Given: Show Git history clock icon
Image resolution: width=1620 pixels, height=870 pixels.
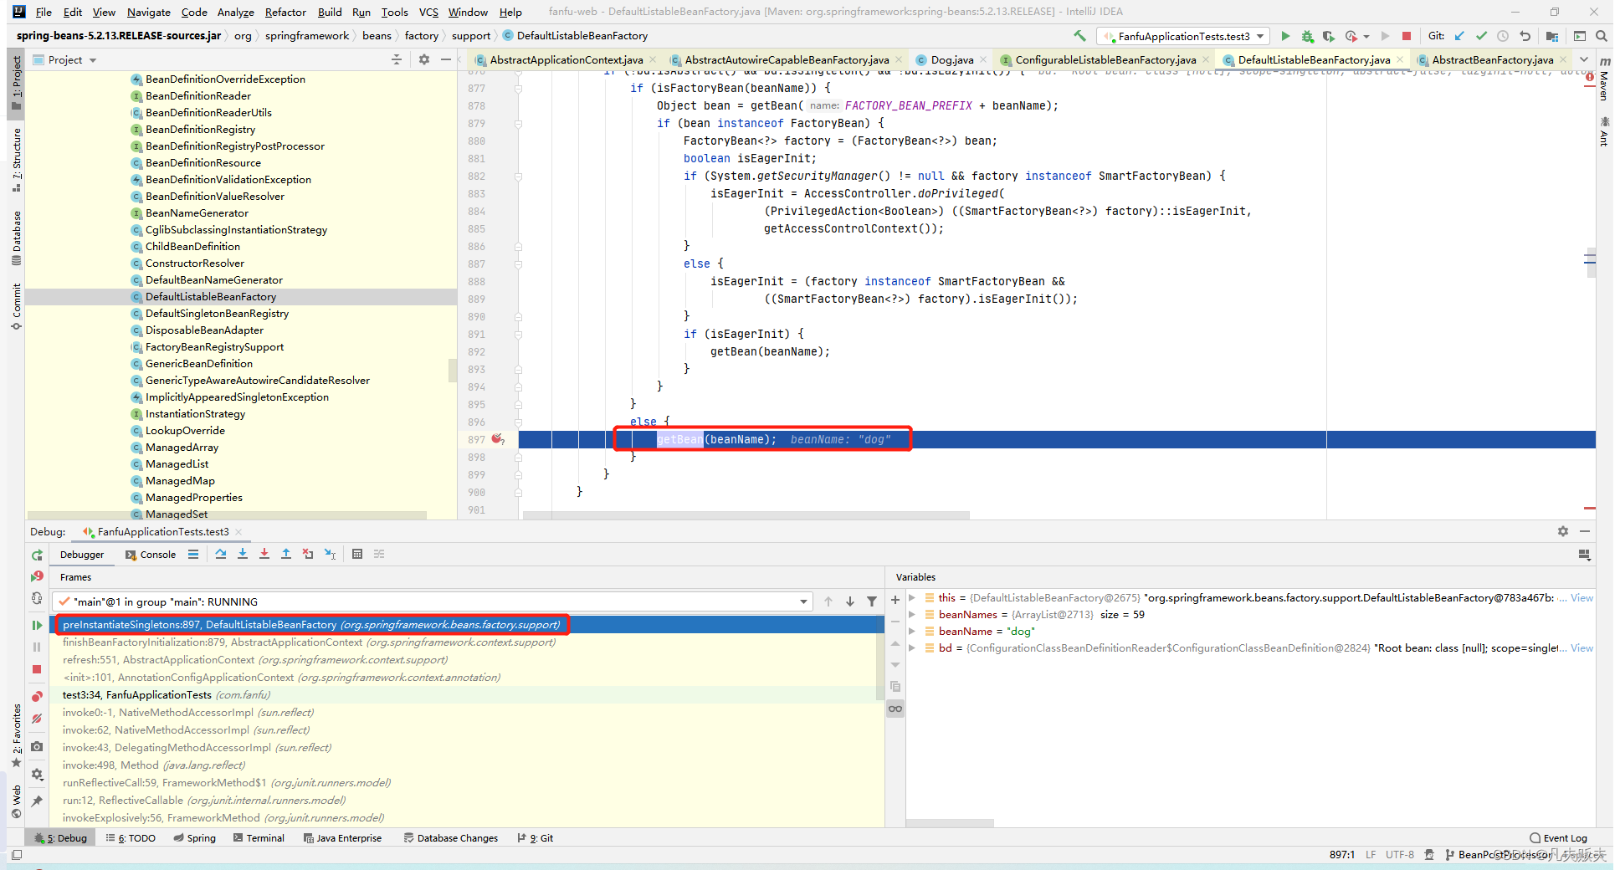Looking at the screenshot, I should point(1503,36).
